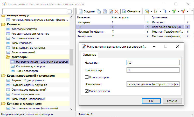194x117 pixels.
Task: Open the tree grouping dropdown arrow
Action: tap(169, 11)
